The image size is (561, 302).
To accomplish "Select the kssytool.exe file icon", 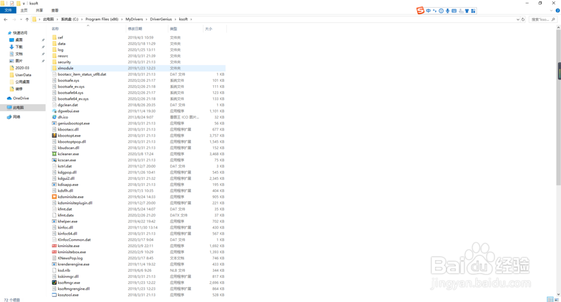I will pos(54,295).
